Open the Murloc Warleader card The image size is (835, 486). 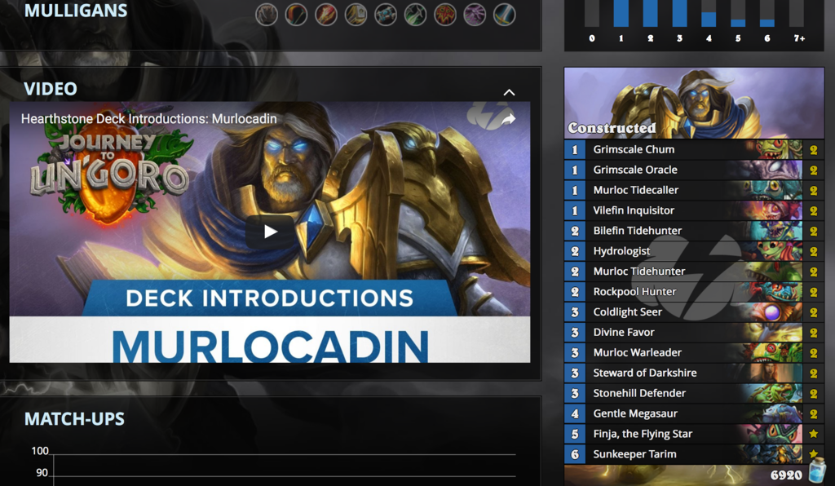694,352
